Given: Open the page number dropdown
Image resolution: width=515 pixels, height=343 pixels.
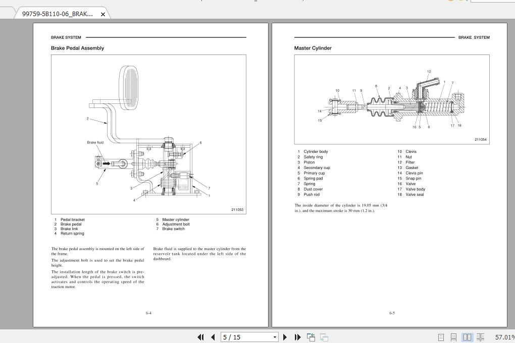Looking at the screenshot, I should [274, 337].
